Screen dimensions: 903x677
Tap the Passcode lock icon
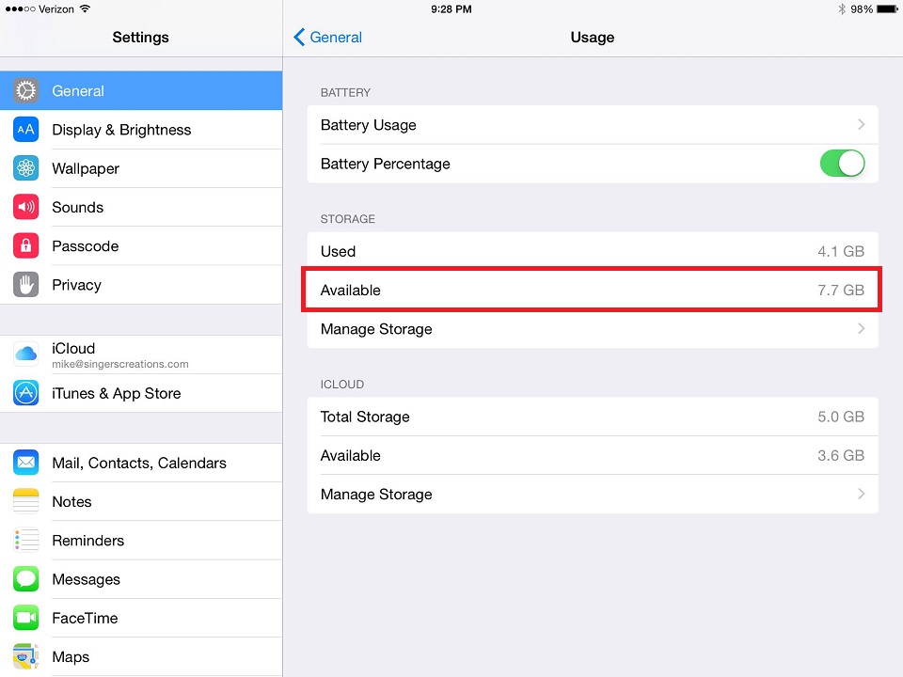[x=26, y=245]
